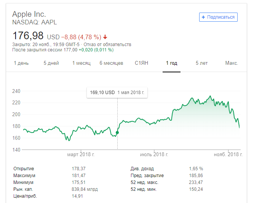Viewport: 254px width, 203px height.
Task: Switch chart to 6 месяцев
Action: click(x=111, y=63)
